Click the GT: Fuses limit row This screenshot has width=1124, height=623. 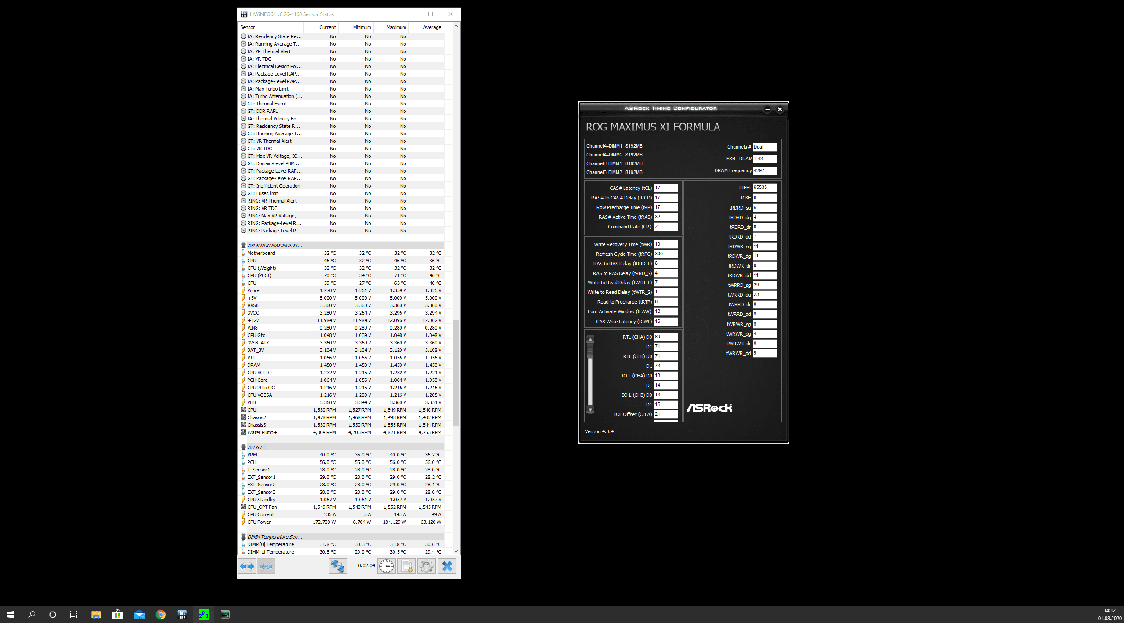pos(341,193)
